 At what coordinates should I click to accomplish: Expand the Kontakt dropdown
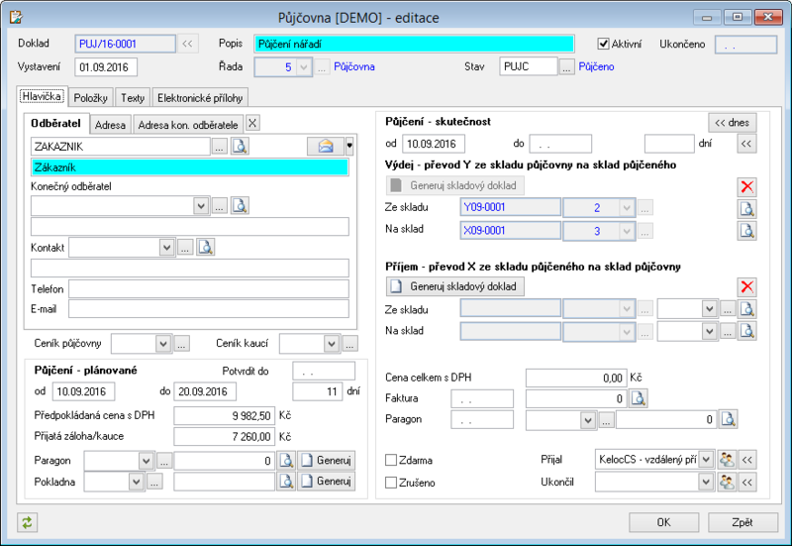[166, 247]
